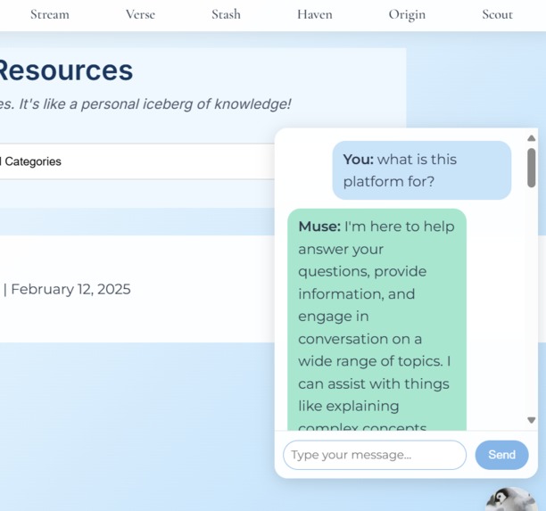Select Scout in the navigation bar

[497, 14]
